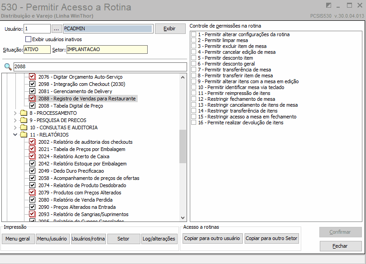Click the routine search field containing 2088
Screen dimensions: 366x264
pyautogui.click(x=100, y=66)
